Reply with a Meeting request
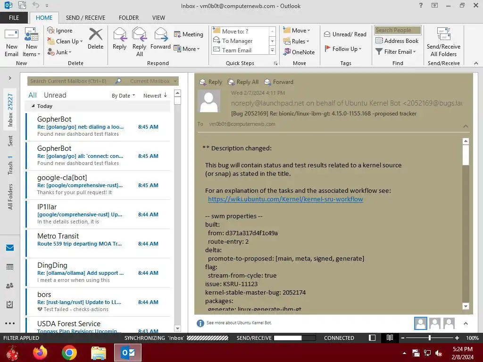483x362 pixels. click(189, 34)
